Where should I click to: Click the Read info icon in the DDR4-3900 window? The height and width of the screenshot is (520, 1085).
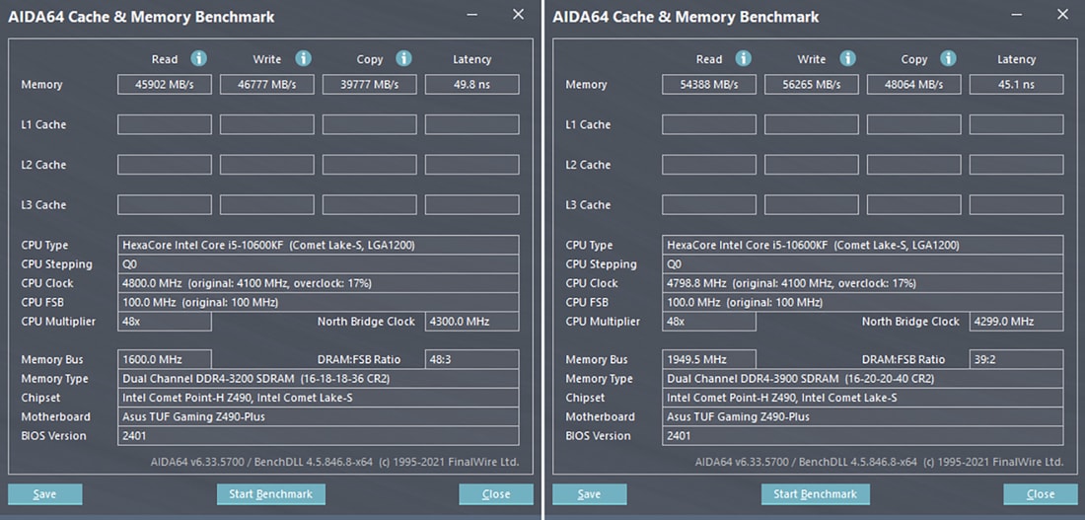pos(743,59)
